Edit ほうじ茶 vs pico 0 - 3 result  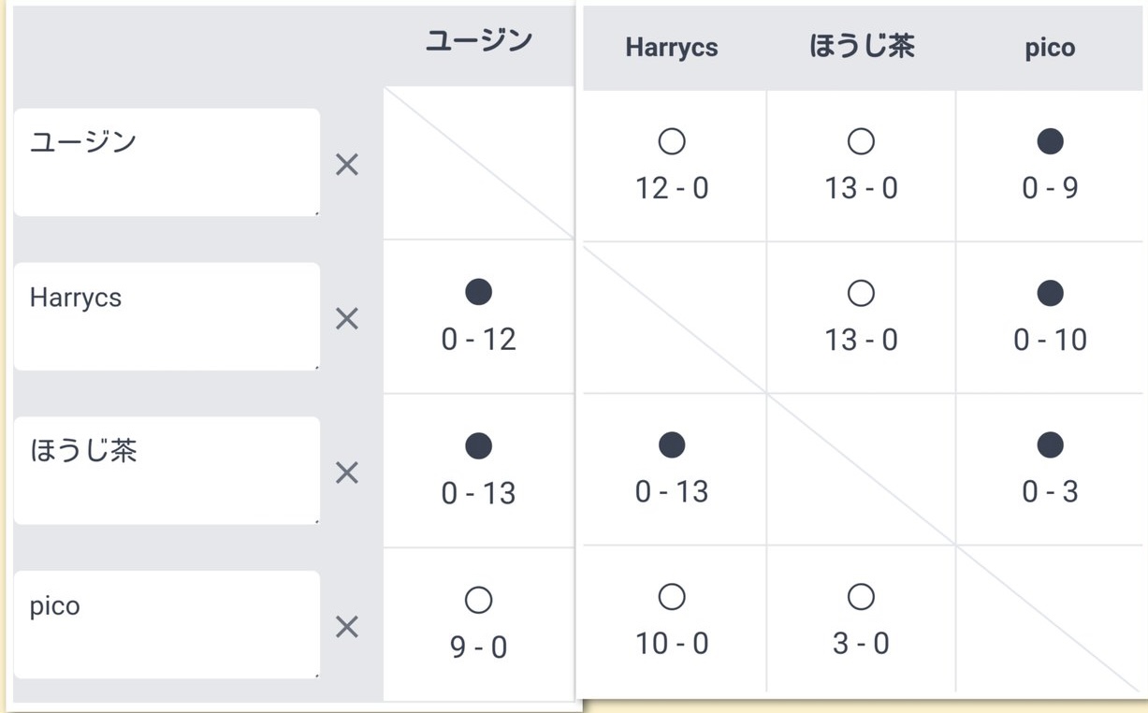[1050, 470]
